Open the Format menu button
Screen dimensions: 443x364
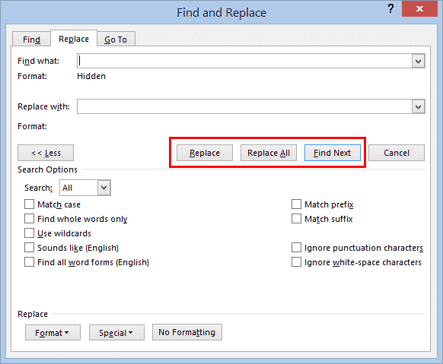coord(53,333)
